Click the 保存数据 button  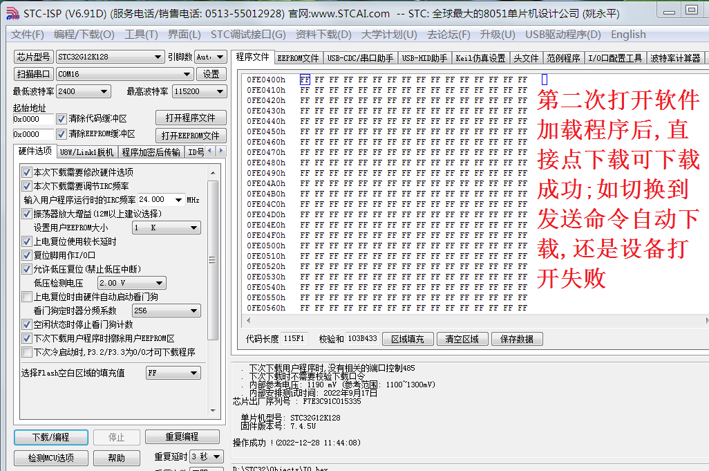[516, 339]
